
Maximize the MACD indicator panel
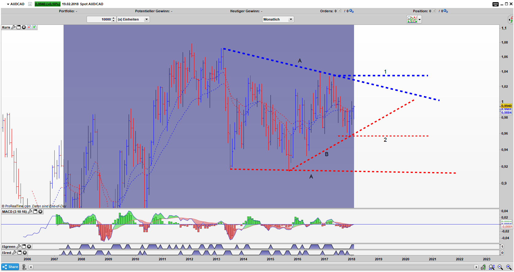pos(35,212)
